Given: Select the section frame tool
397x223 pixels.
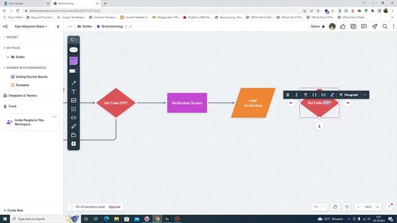Looking at the screenshot, I should [x=73, y=135].
